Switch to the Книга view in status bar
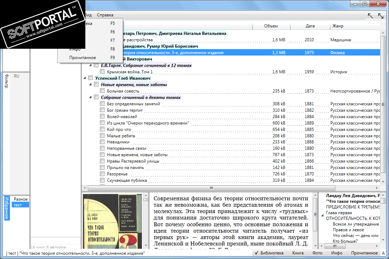This screenshot has width=389, height=259. [x=298, y=253]
